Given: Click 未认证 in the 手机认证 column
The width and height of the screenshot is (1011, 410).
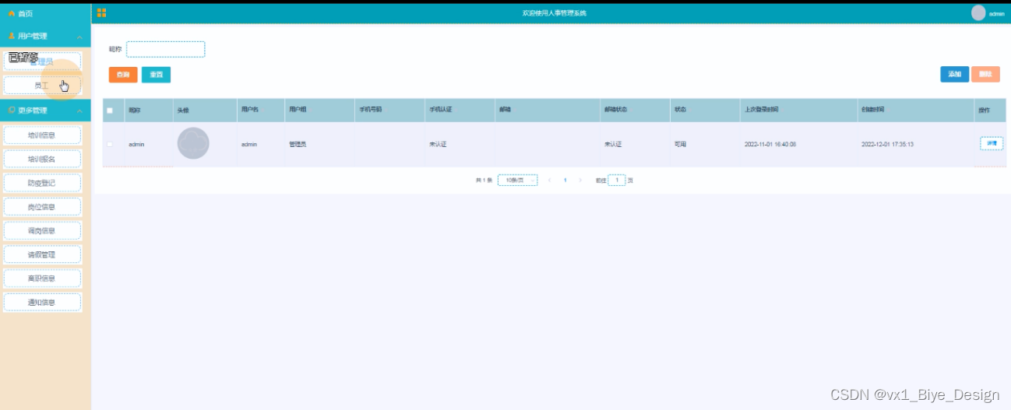Looking at the screenshot, I should tap(438, 144).
